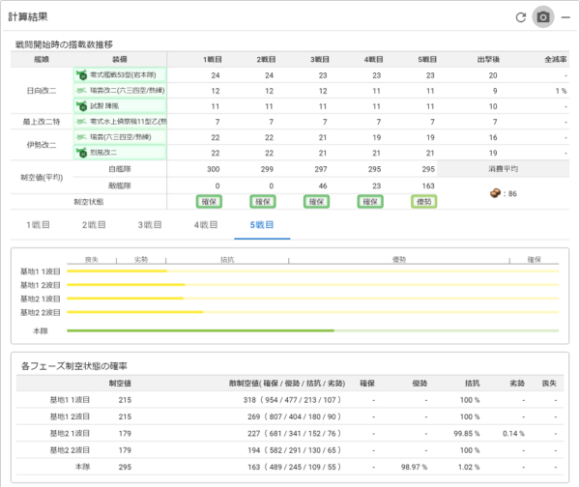Select the 5戦目 tab

click(x=262, y=225)
